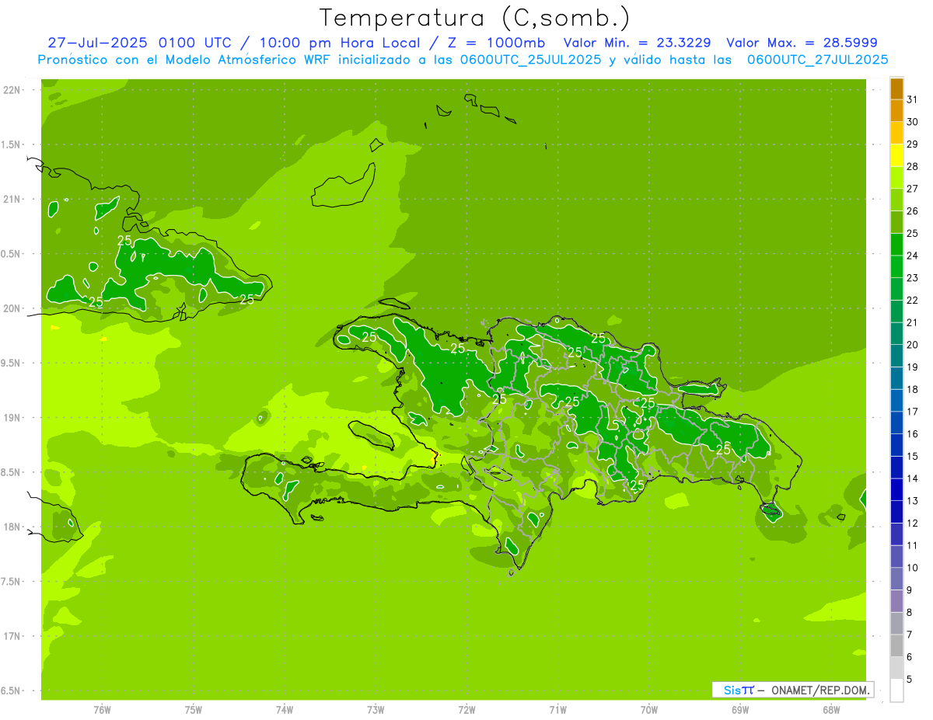Click the 9.5N latitude axis label
This screenshot has width=933, height=720.
tap(12, 363)
